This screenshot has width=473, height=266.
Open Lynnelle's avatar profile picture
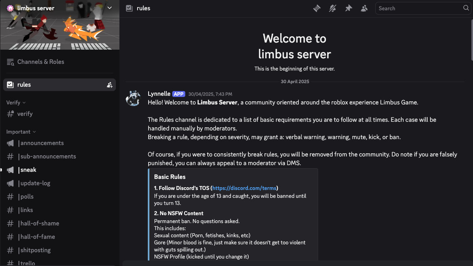coord(133,98)
